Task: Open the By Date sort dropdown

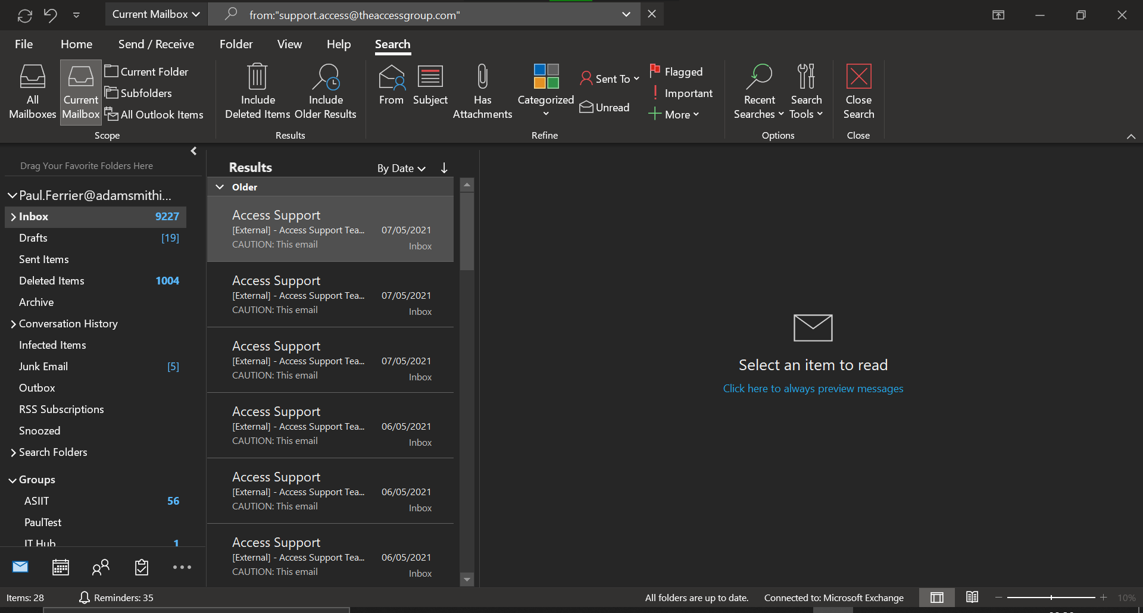Action: click(x=401, y=168)
